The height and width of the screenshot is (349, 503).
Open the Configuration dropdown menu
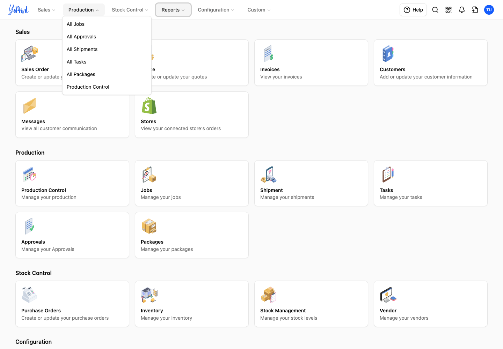(216, 10)
